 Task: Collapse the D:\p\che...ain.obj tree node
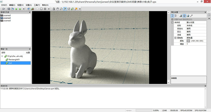pos(2,56)
